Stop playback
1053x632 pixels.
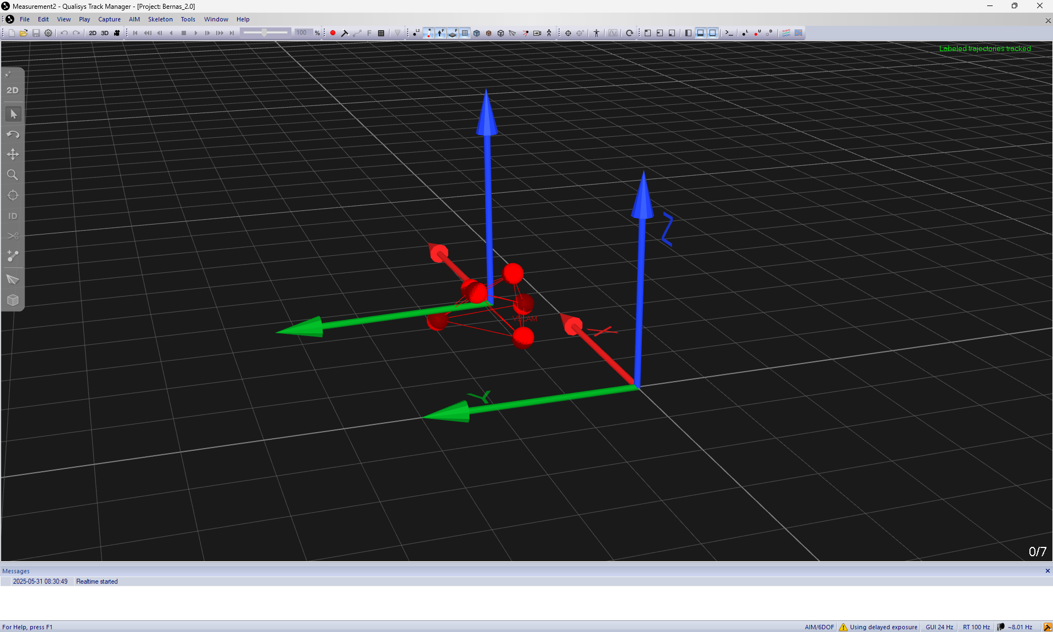184,33
